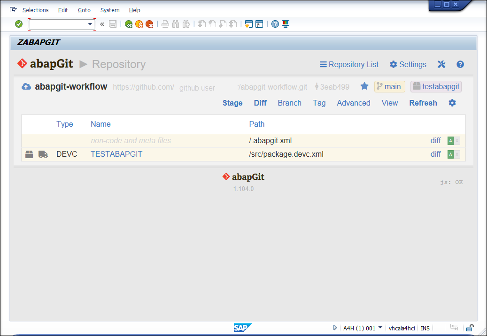
Task: Click the Customize Local Layout monitor icon
Action: (286, 24)
